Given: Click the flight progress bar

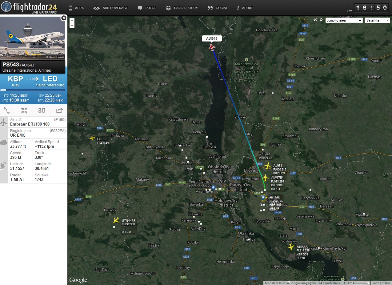Looking at the screenshot, I should click(34, 90).
